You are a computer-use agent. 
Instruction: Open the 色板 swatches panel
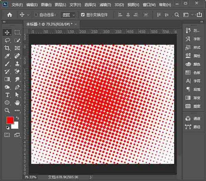193,72
